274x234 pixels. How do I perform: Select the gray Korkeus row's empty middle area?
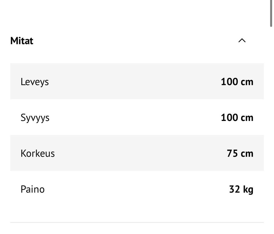[134, 153]
